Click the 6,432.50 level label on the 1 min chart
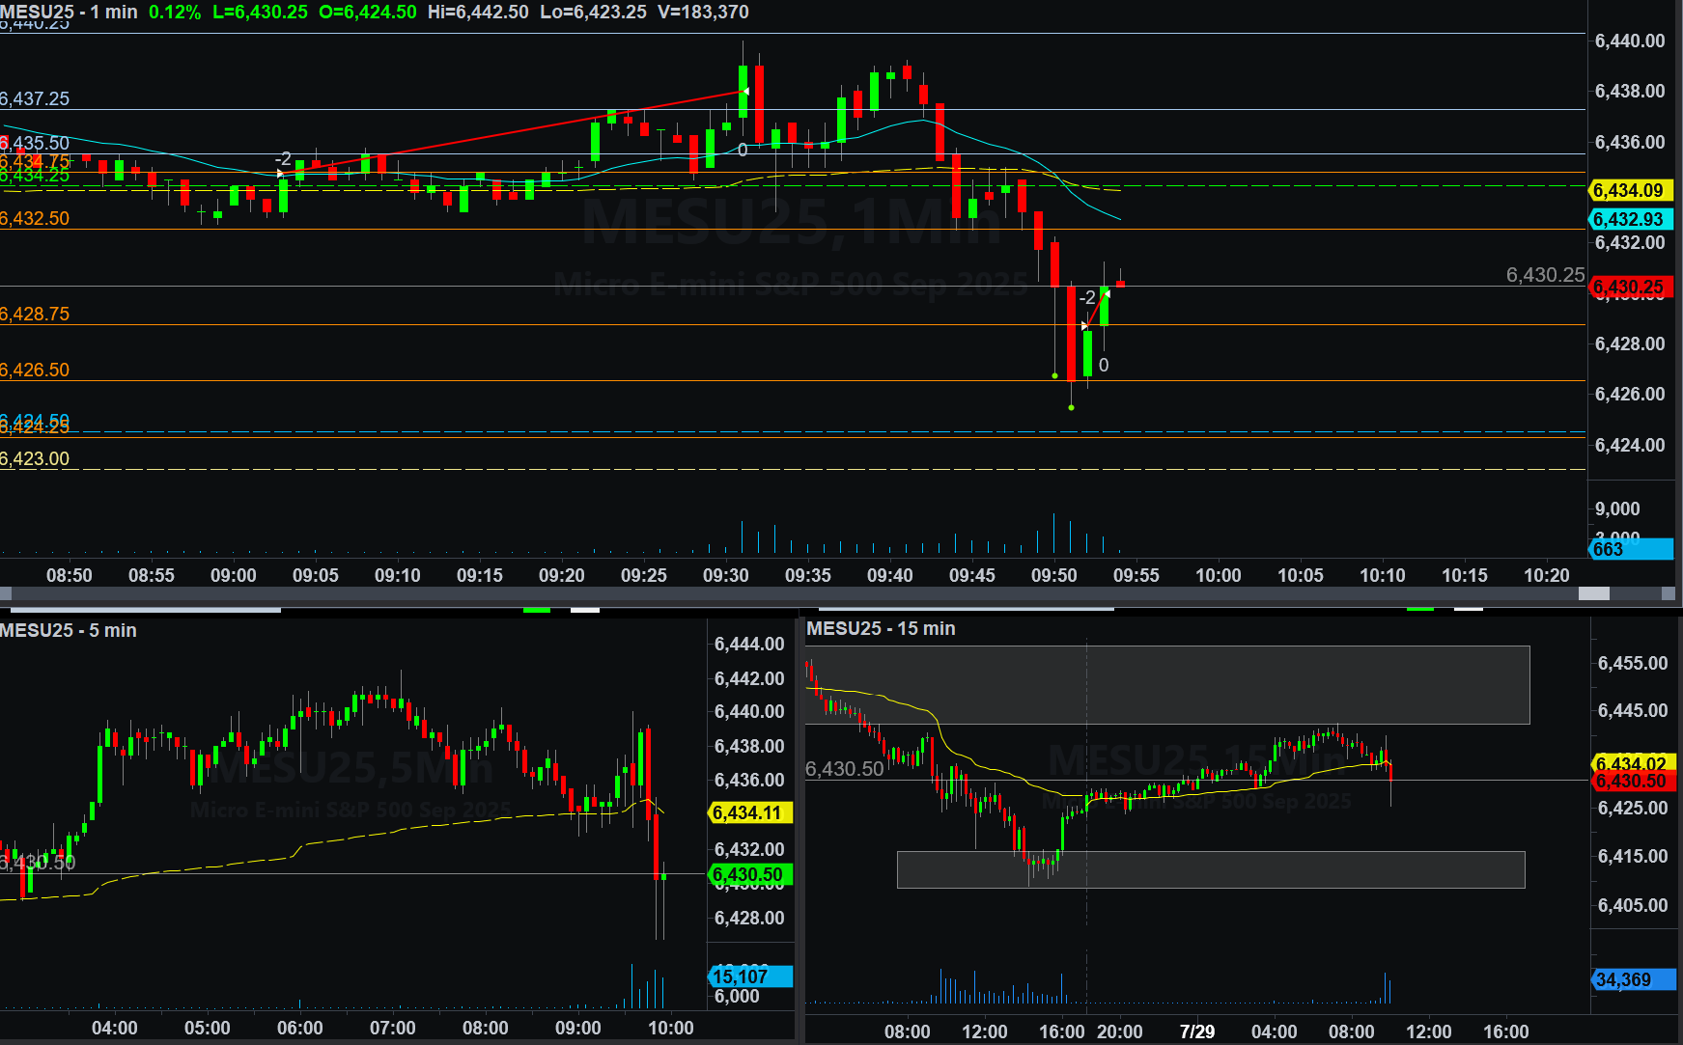 point(35,218)
